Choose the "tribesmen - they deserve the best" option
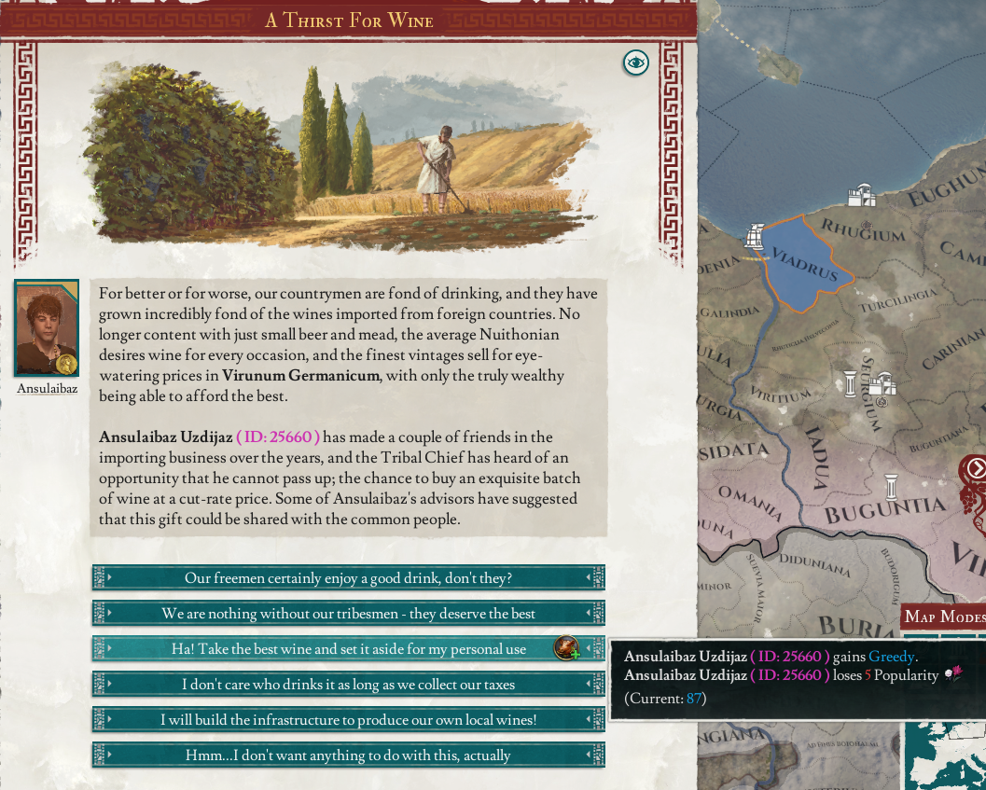 (348, 614)
